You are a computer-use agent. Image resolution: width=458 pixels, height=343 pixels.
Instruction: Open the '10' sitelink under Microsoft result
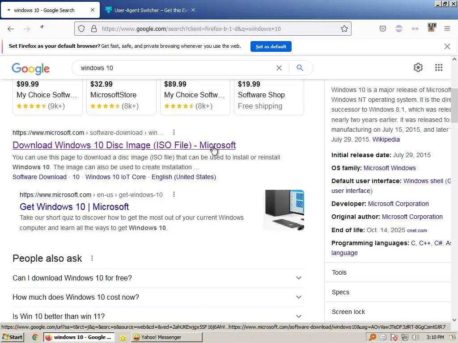pyautogui.click(x=76, y=177)
